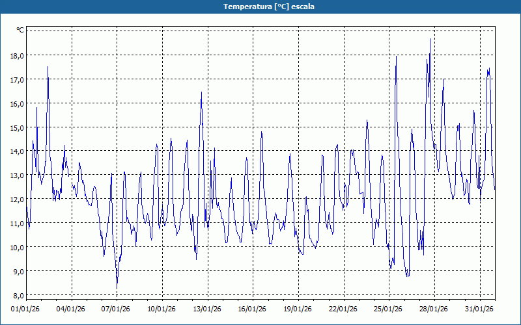Select the 25/01/26 date label

(388, 309)
